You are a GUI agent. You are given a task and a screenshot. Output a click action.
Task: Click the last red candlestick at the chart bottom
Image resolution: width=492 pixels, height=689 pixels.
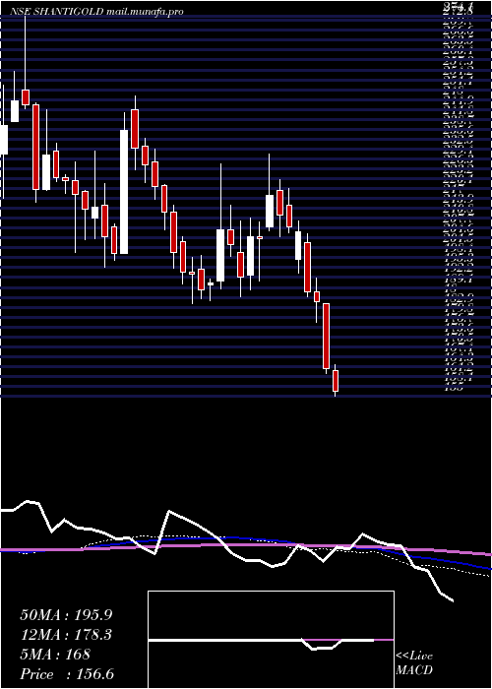point(336,381)
